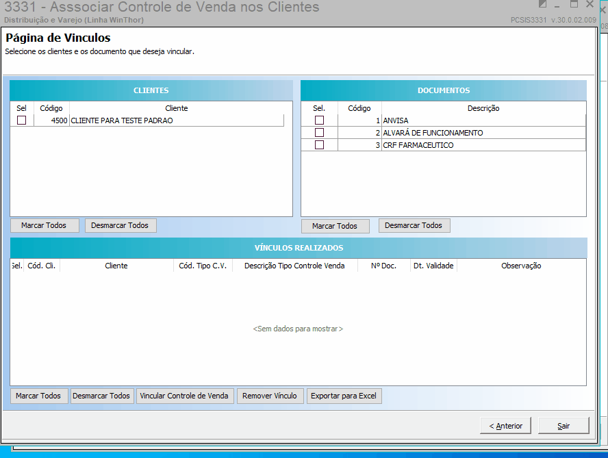
Task: Enable the CRF FARMACEUTICO checkbox
Action: [x=319, y=144]
